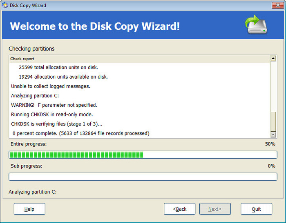Select 'CHKDSK is verifying files (stage 1 of 3)...' line

pos(57,124)
